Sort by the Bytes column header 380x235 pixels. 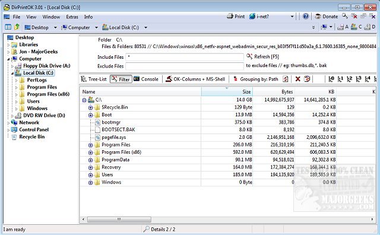coord(274,91)
